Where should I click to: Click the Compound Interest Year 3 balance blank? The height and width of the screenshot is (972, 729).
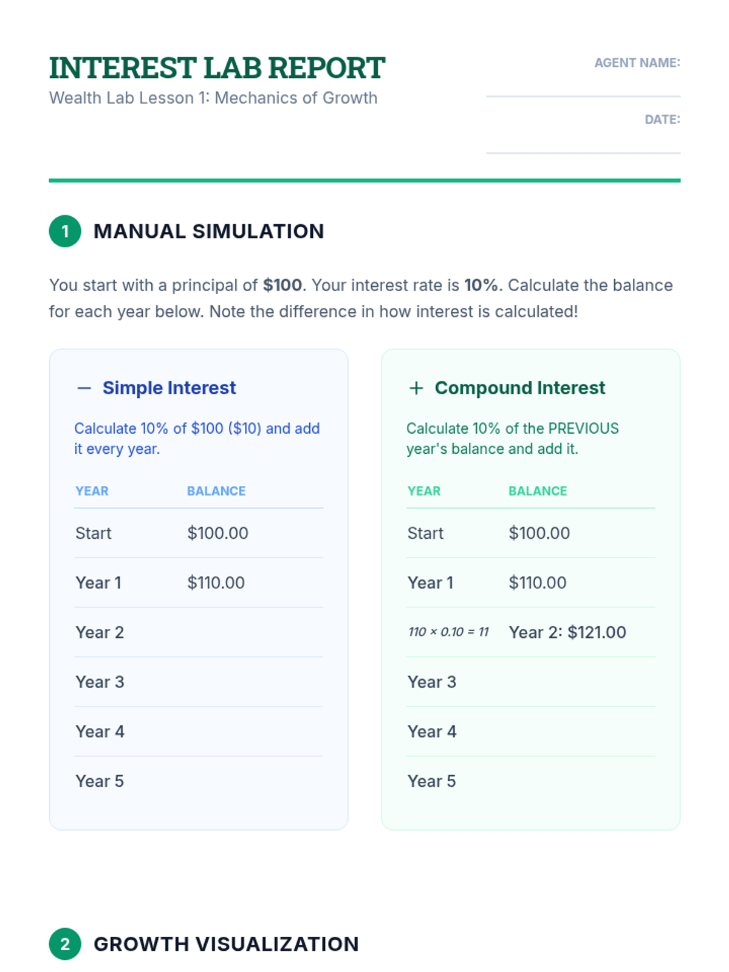pos(581,682)
